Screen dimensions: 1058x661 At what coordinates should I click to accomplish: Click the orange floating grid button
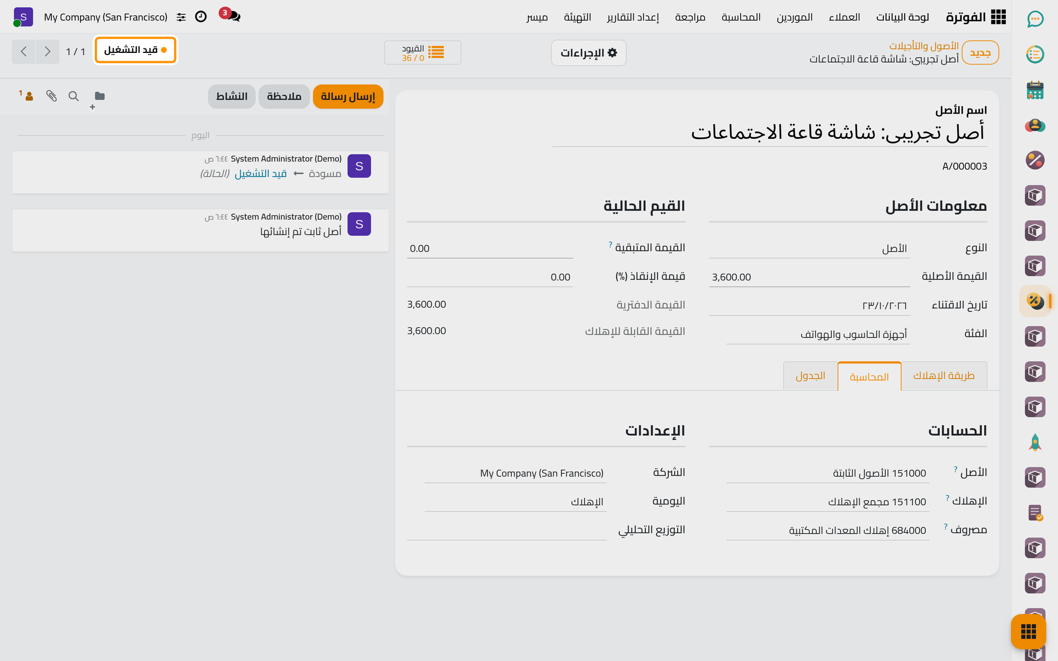[x=1028, y=631]
